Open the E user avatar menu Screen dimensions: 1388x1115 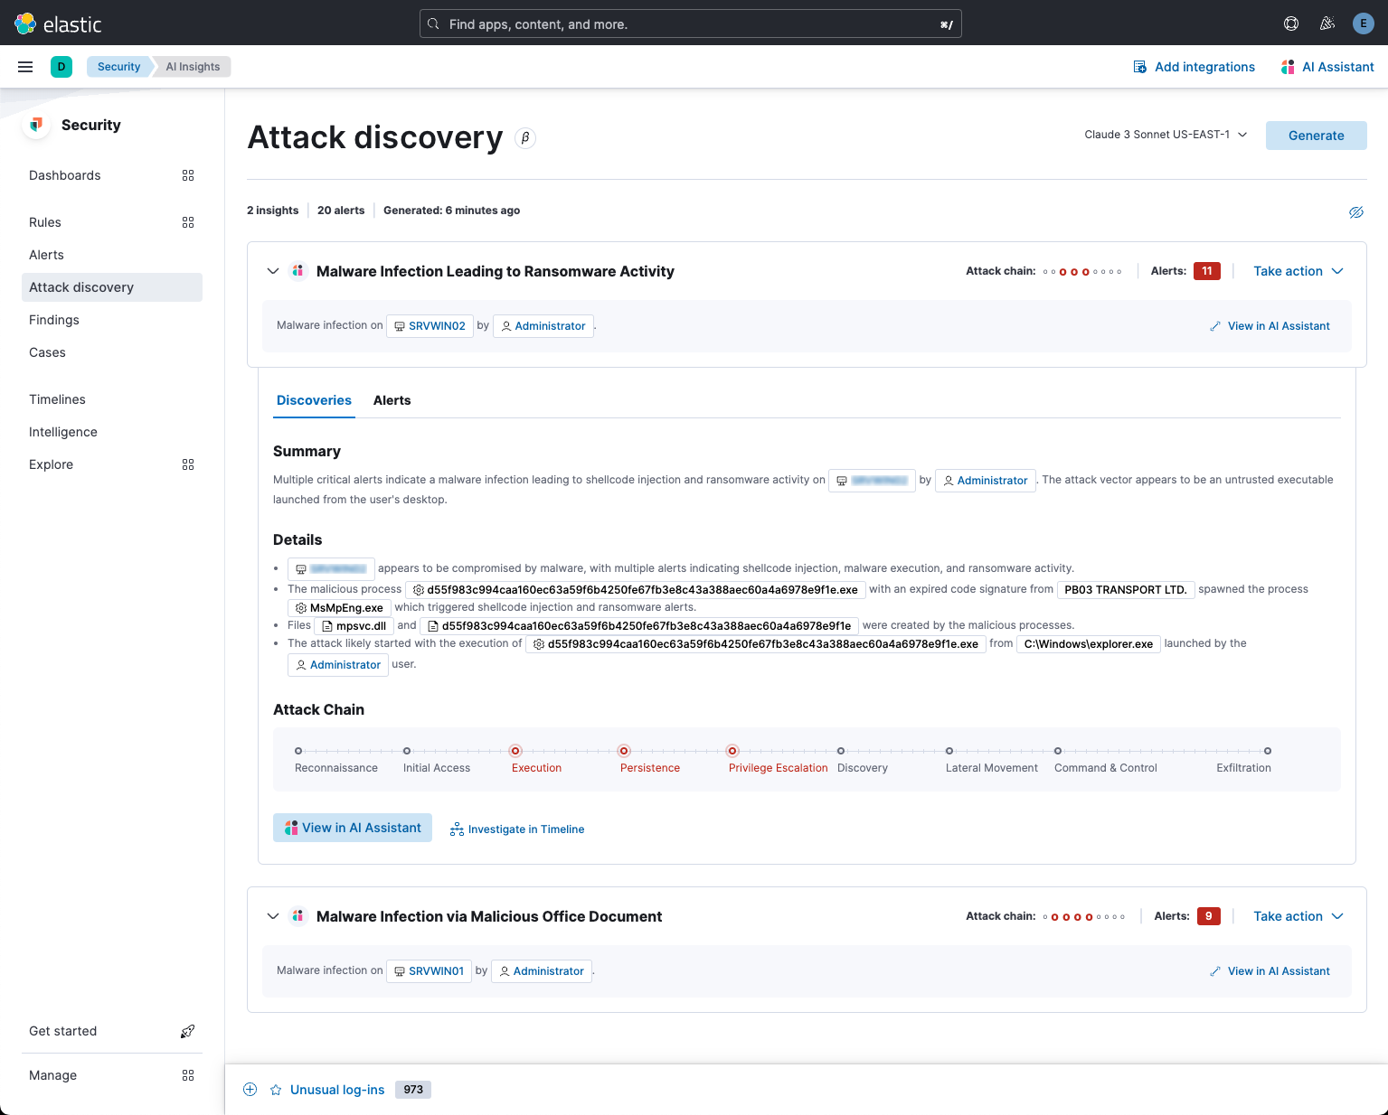(1363, 23)
